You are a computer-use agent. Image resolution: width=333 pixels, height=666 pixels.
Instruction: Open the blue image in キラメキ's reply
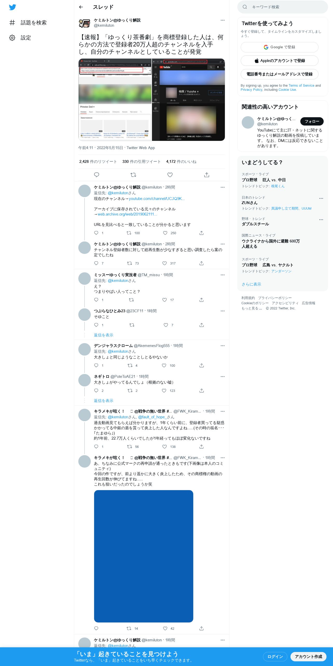click(144, 556)
